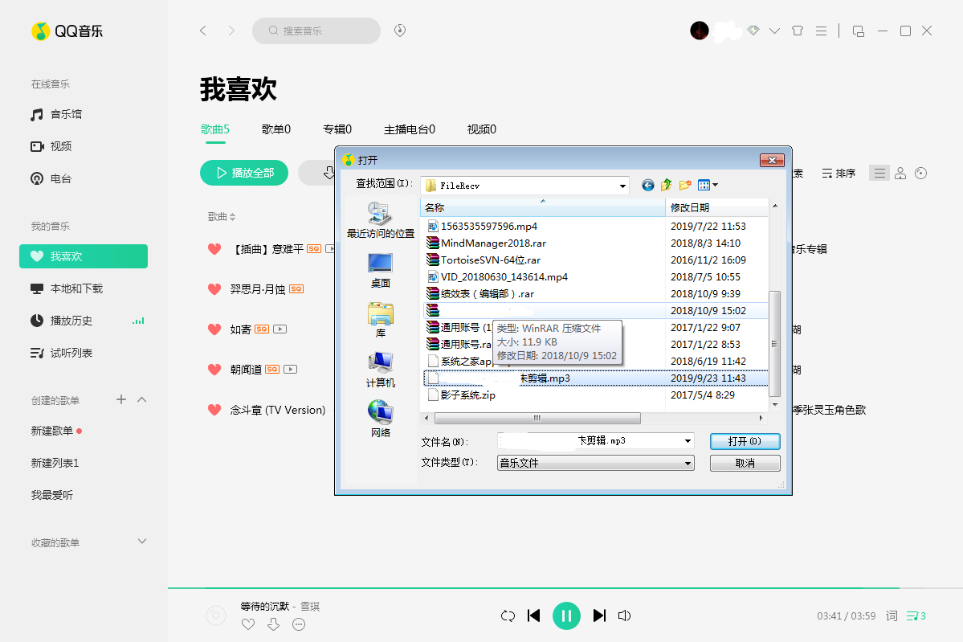Go up one folder level in Open dialog

(x=666, y=185)
